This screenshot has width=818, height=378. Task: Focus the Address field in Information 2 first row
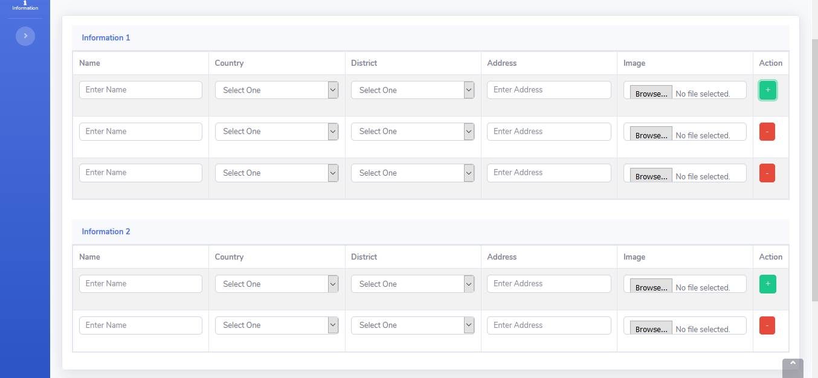click(549, 284)
